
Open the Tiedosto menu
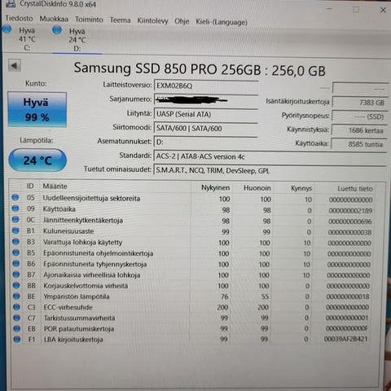[x=19, y=19]
